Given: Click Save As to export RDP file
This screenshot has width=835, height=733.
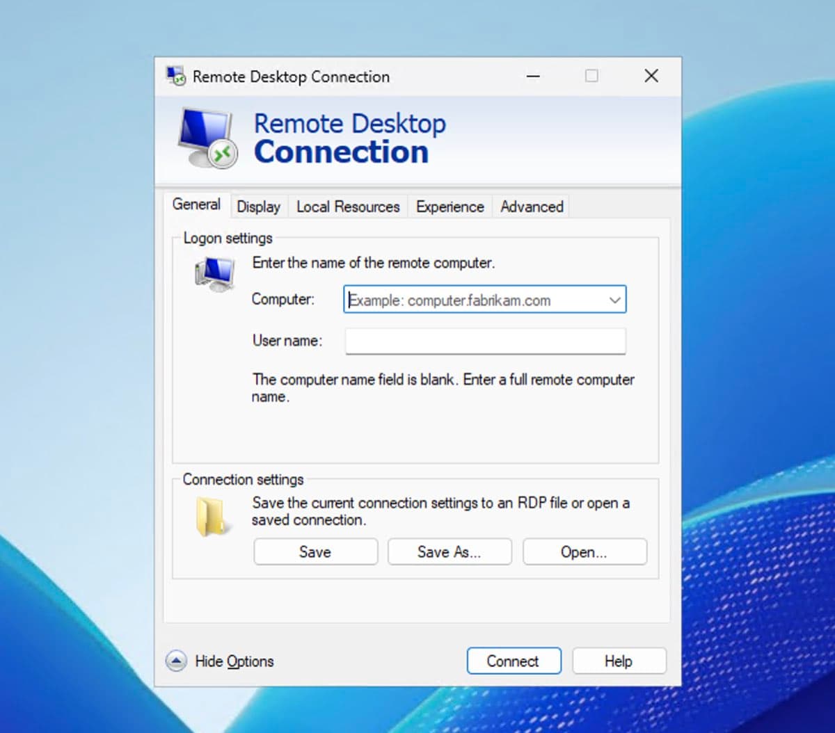Looking at the screenshot, I should point(449,551).
